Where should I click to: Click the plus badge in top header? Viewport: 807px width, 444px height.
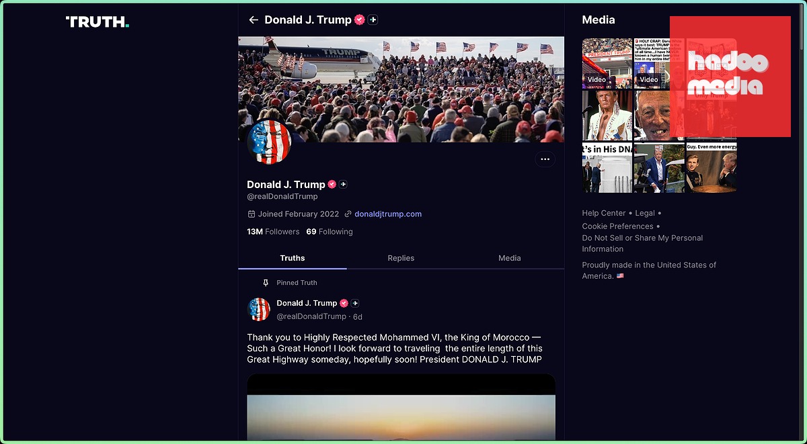tap(373, 20)
